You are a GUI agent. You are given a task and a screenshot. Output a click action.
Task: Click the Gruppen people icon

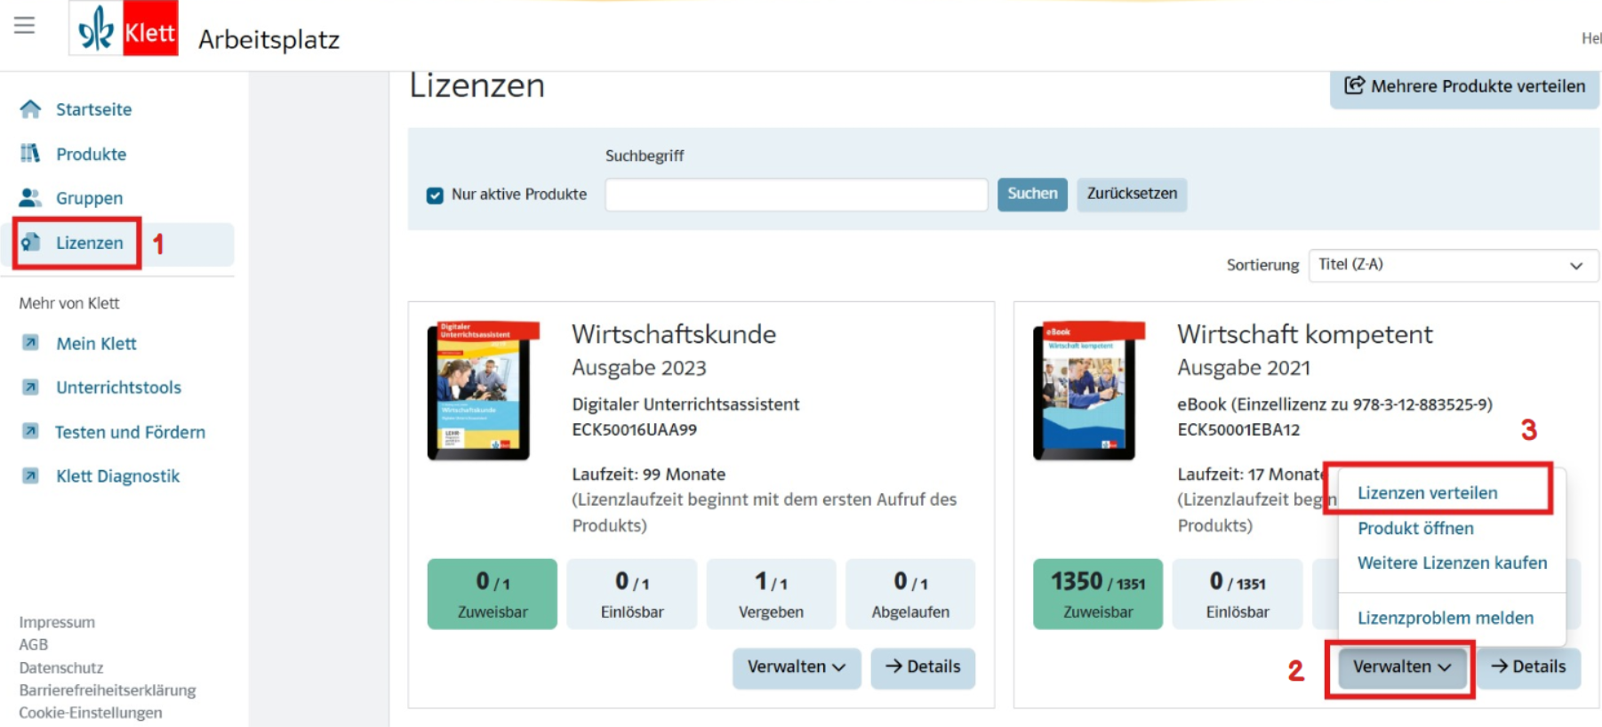click(30, 197)
